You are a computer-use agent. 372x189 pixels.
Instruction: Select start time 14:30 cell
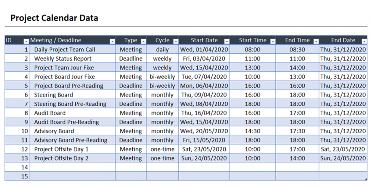[x=253, y=131]
